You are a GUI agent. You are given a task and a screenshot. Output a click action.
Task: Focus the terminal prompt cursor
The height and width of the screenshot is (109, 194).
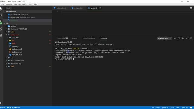point(73,59)
